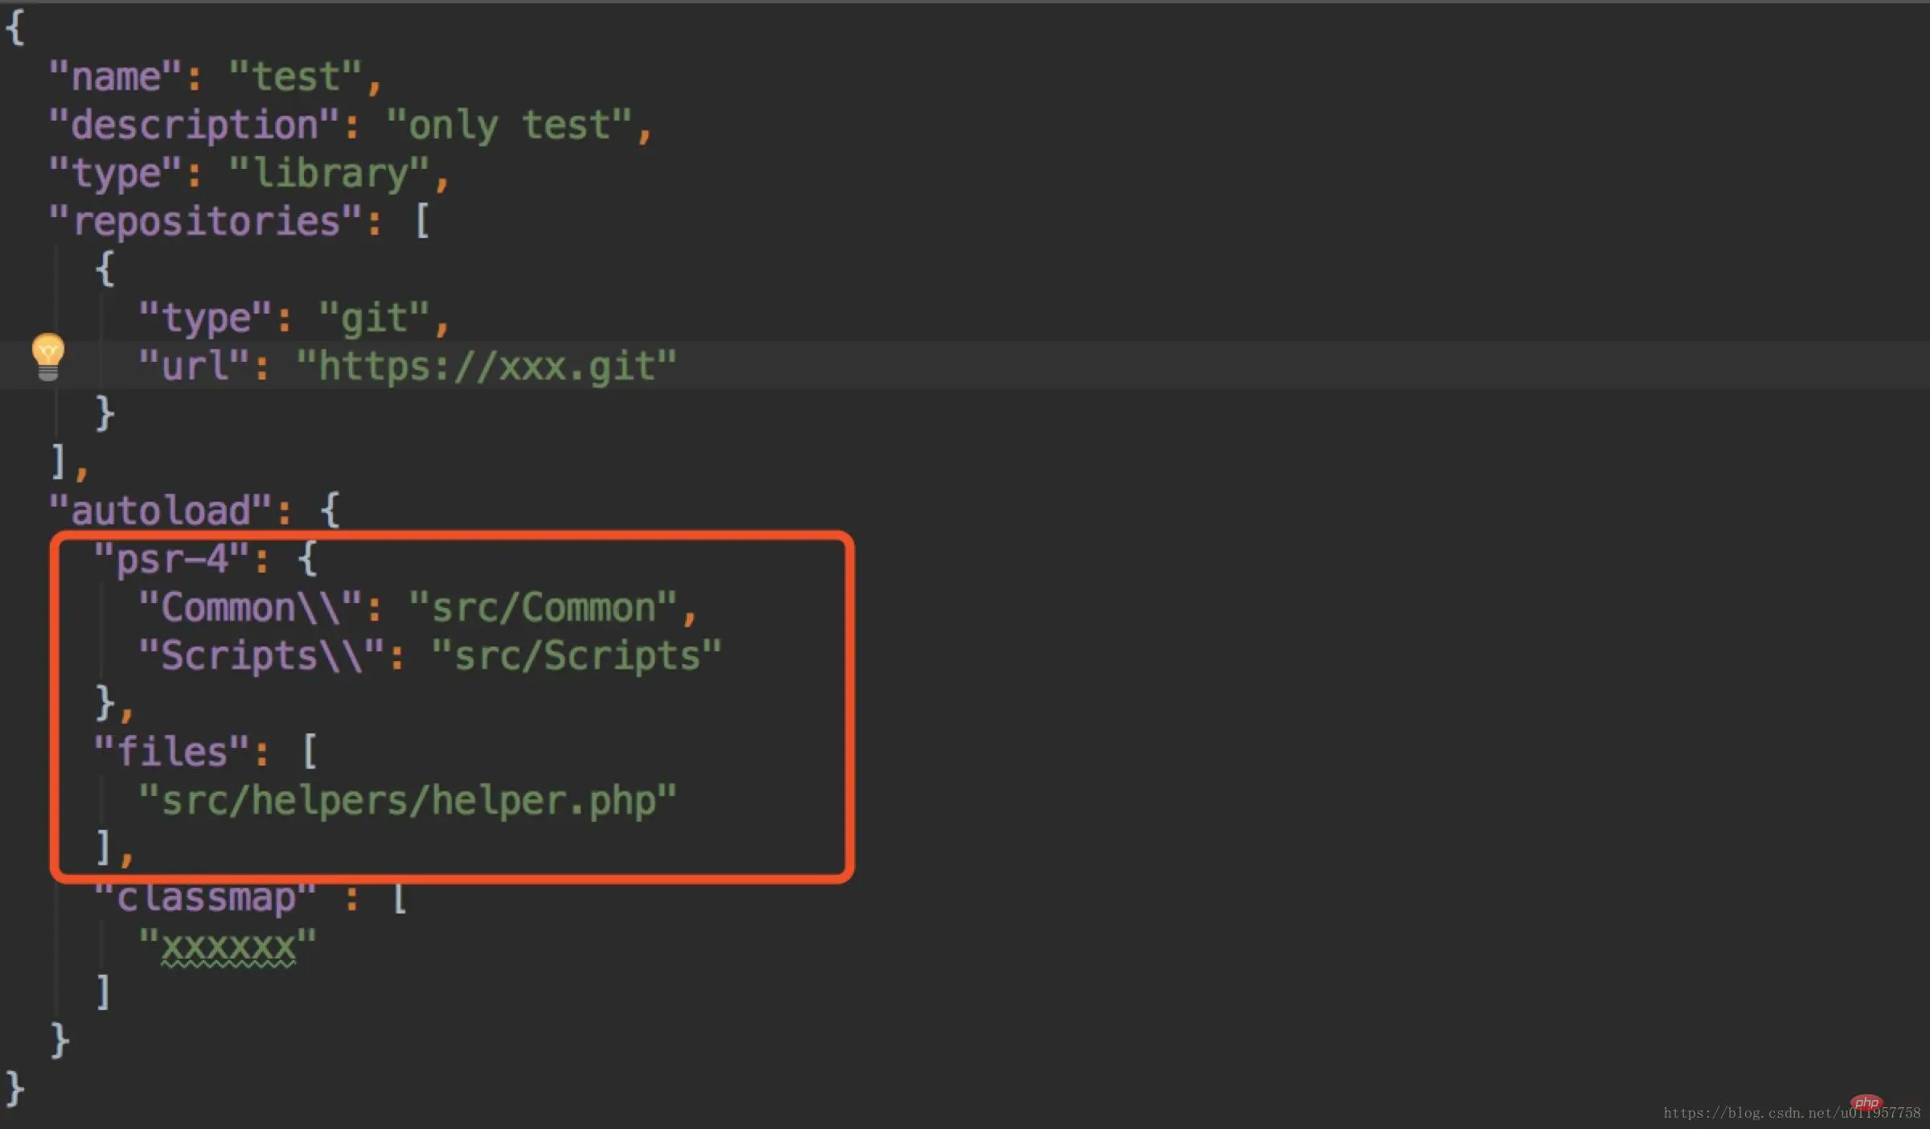This screenshot has height=1129, width=1930.
Task: Click the "src/helpers/helper.php" file entry
Action: tap(408, 800)
